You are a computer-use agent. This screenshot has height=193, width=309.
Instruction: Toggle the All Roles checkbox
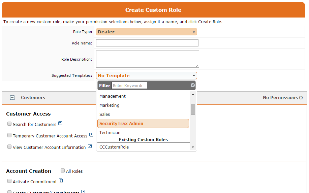click(63, 171)
